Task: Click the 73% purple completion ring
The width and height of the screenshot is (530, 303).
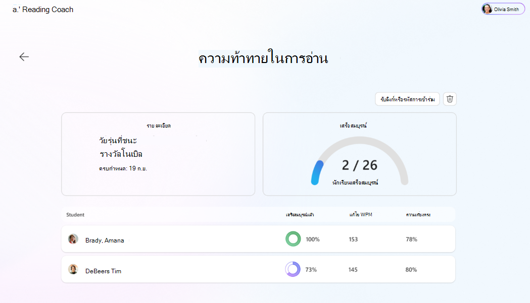Action: 293,269
